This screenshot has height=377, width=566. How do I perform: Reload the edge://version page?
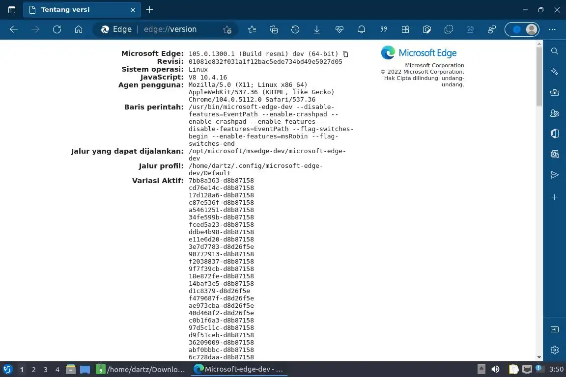point(57,29)
